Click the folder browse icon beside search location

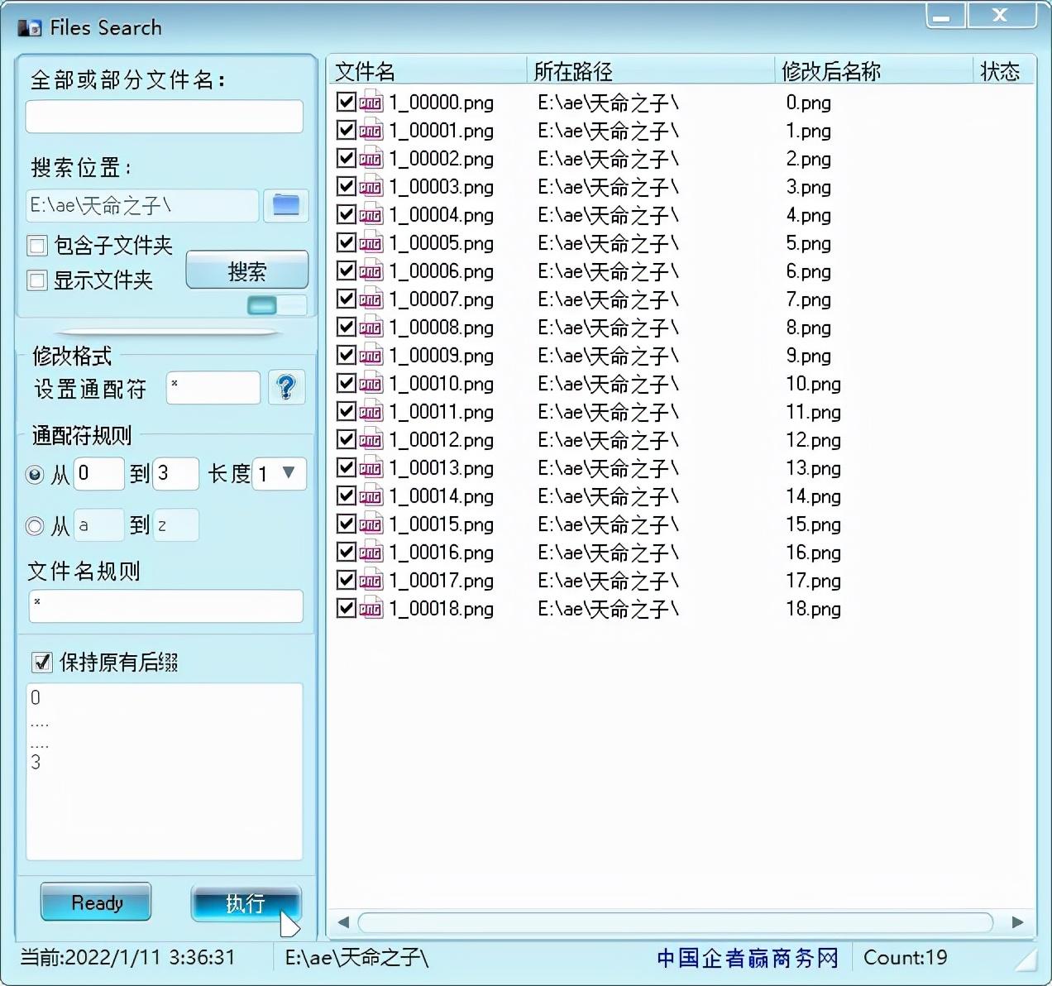click(285, 206)
